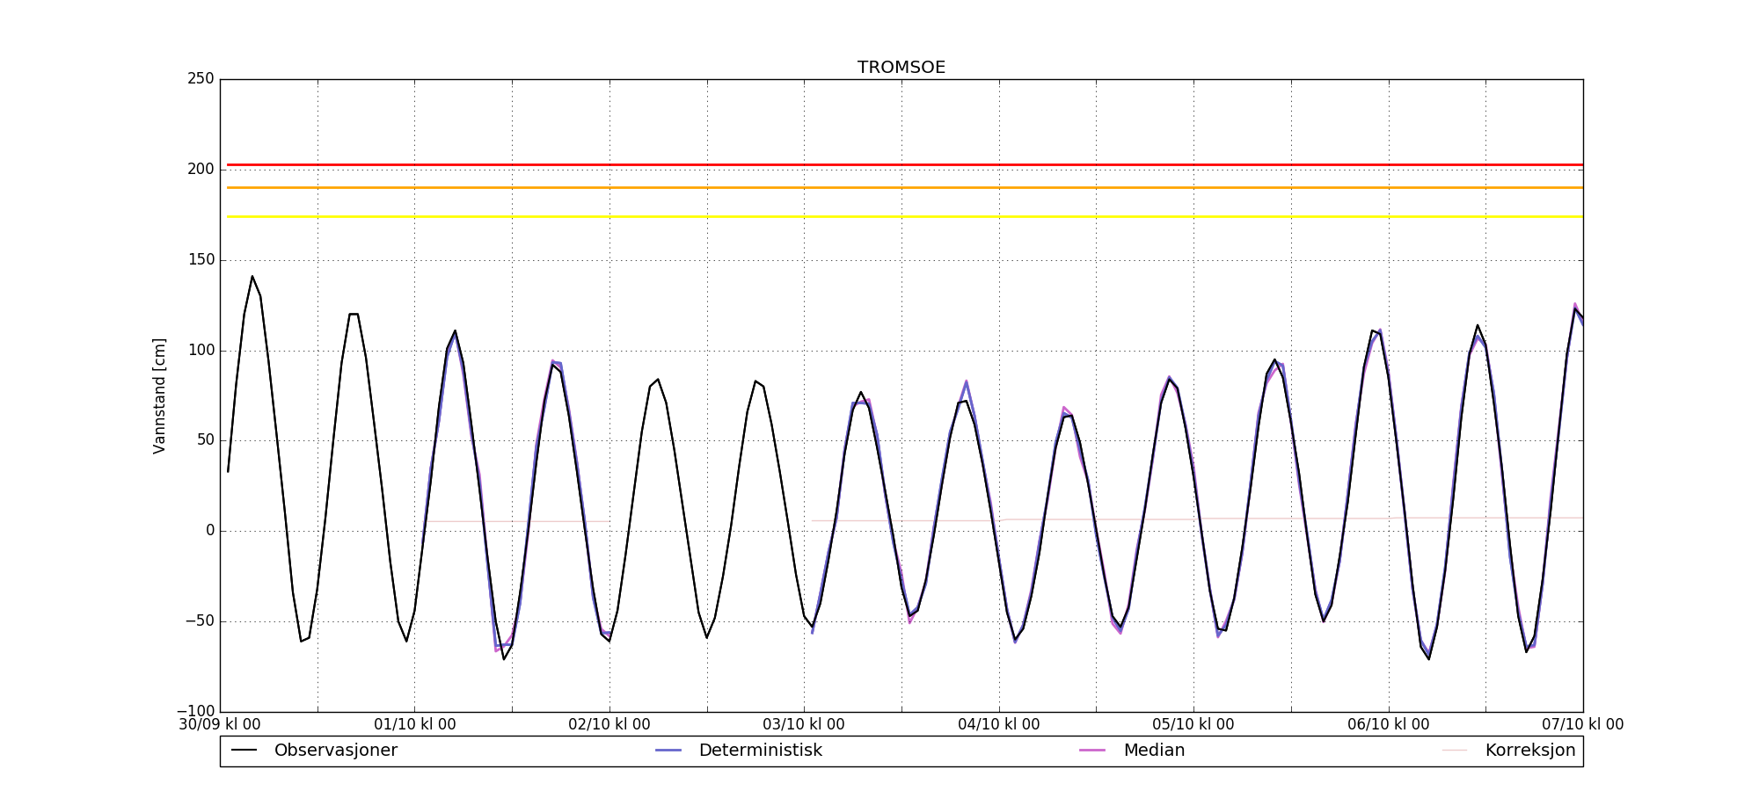Click the Vannstand [cm] axis label

(159, 395)
